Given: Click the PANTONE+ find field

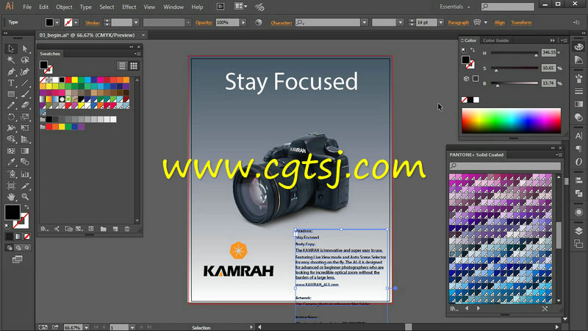Looking at the screenshot, I should (505, 165).
